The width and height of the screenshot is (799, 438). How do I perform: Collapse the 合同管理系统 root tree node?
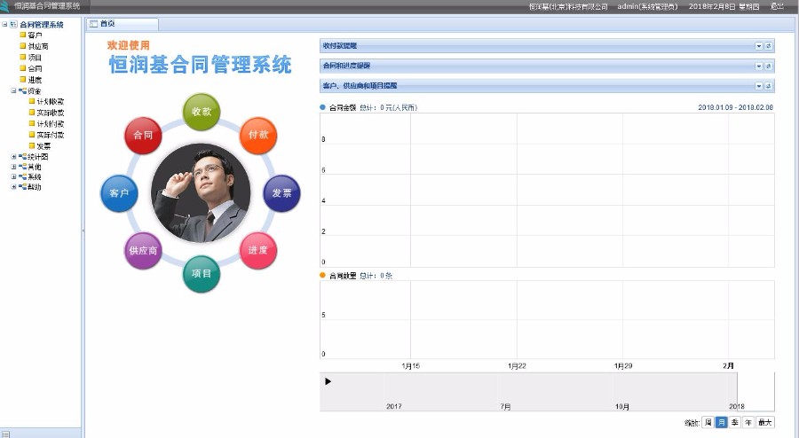tap(4, 24)
